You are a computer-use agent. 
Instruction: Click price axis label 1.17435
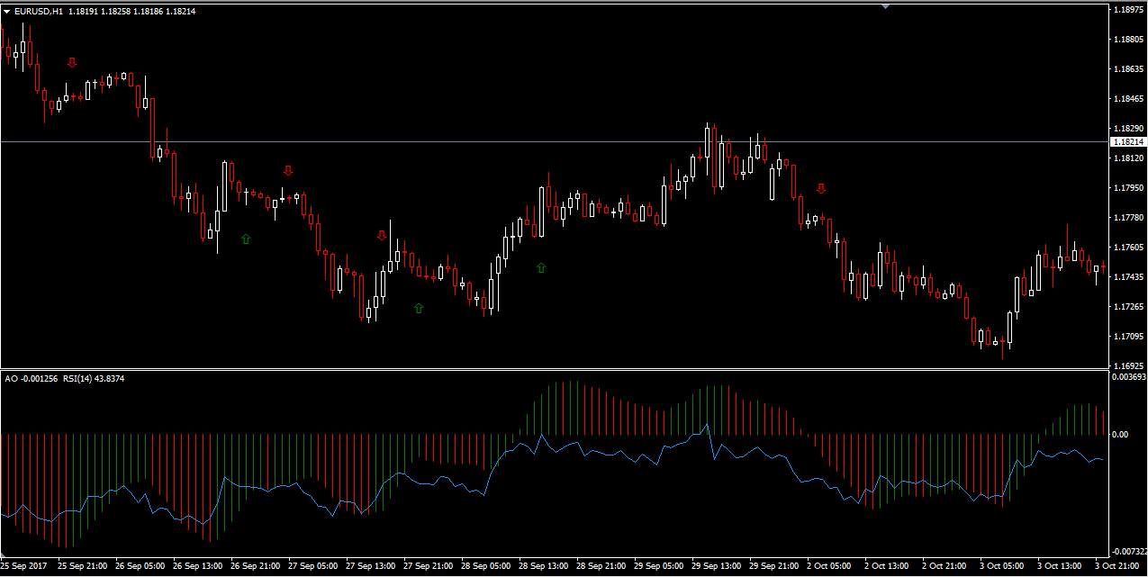(x=1129, y=277)
